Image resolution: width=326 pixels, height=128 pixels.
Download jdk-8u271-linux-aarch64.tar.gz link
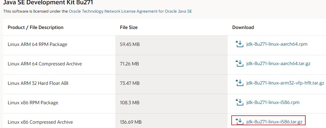pyautogui.click(x=278, y=63)
